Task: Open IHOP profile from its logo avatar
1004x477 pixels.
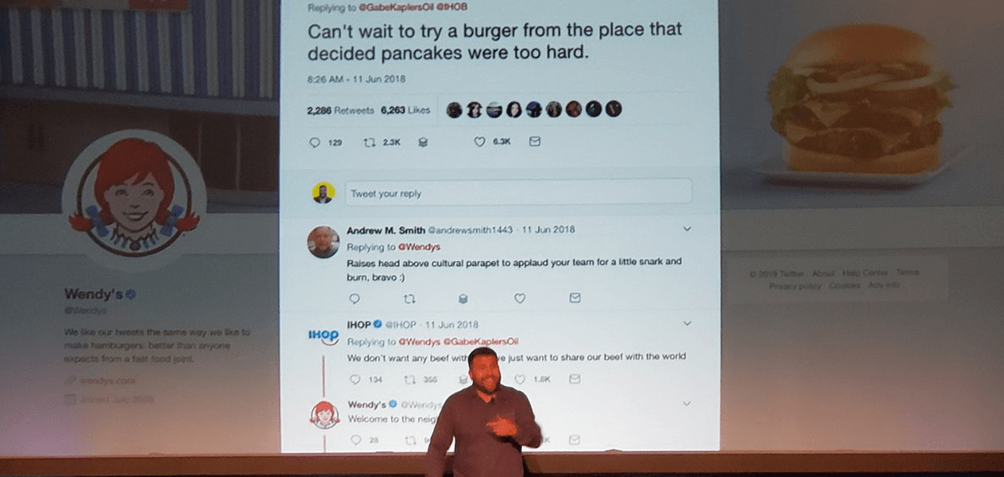Action: click(324, 335)
